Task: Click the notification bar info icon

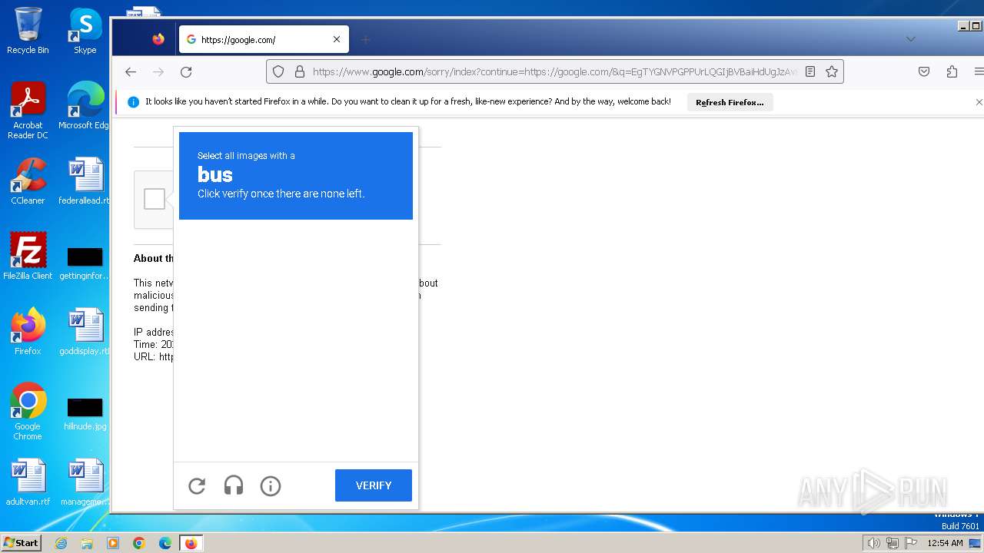Action: click(133, 101)
